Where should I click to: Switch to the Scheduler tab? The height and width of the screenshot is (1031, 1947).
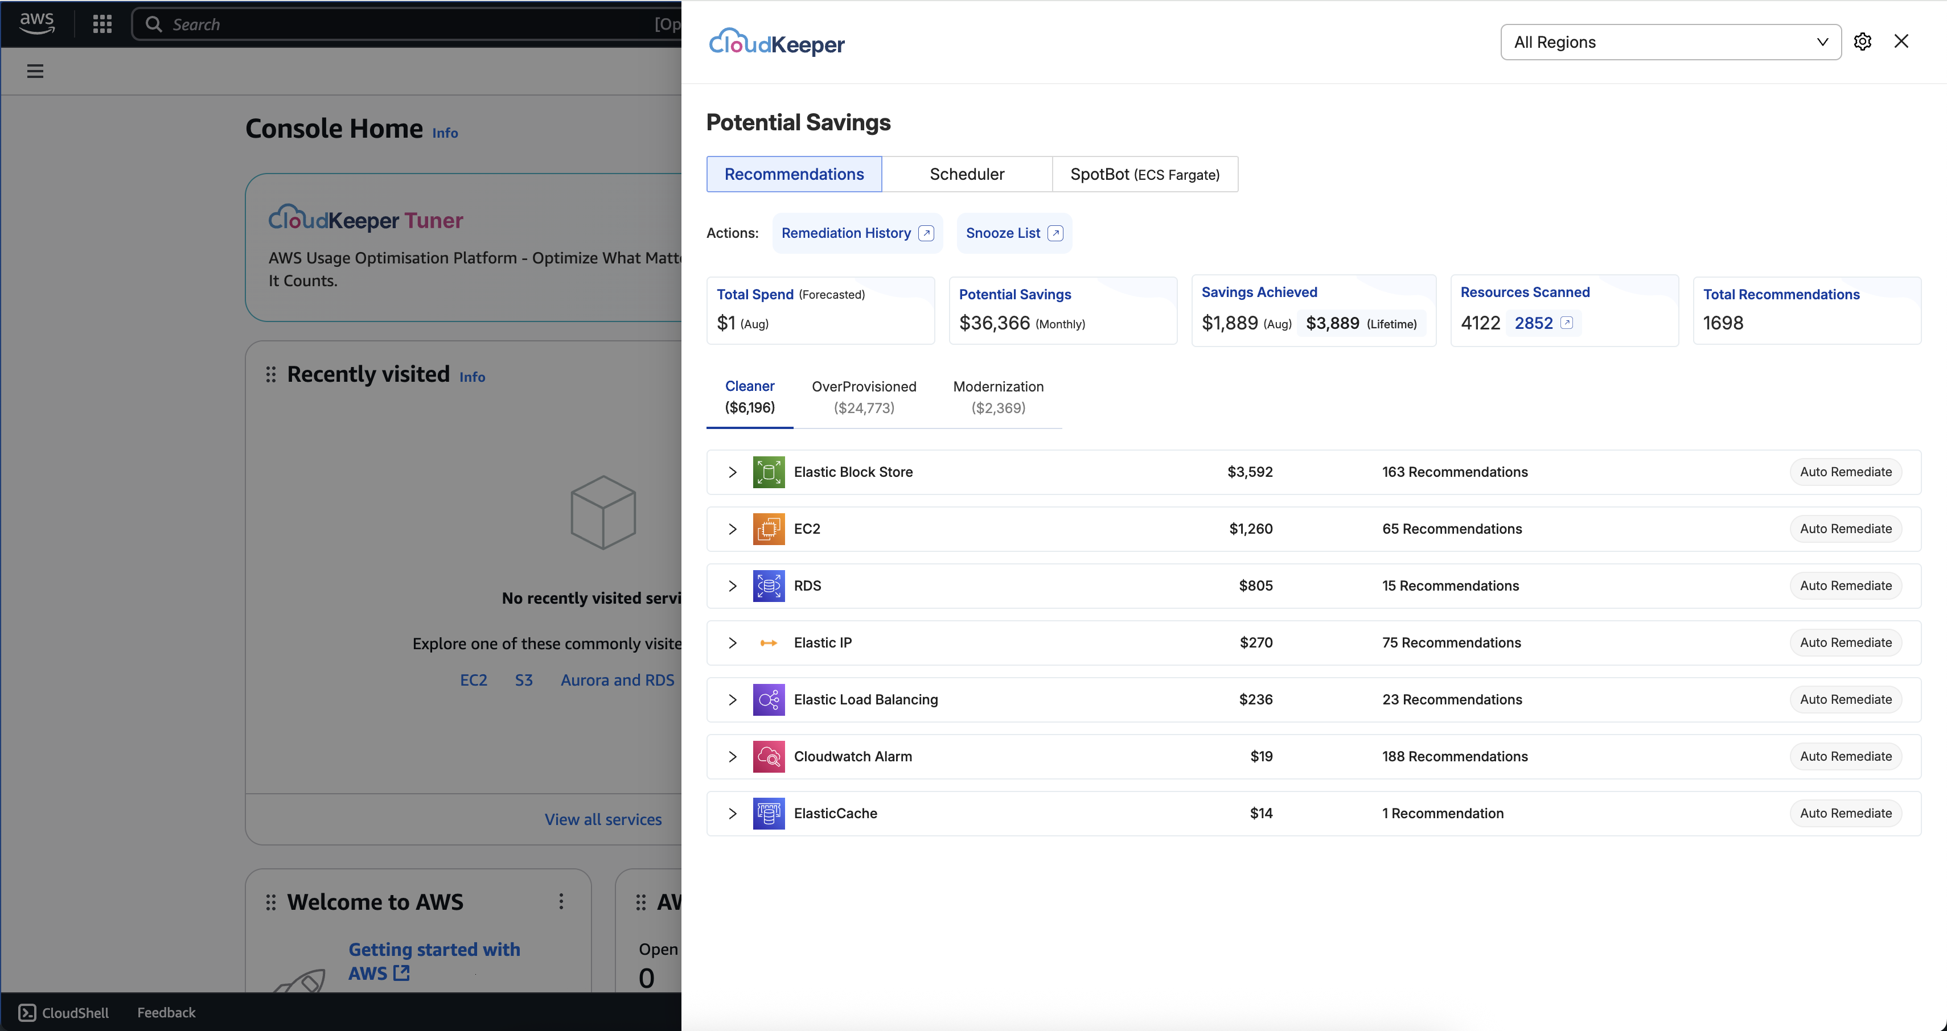[x=966, y=175]
